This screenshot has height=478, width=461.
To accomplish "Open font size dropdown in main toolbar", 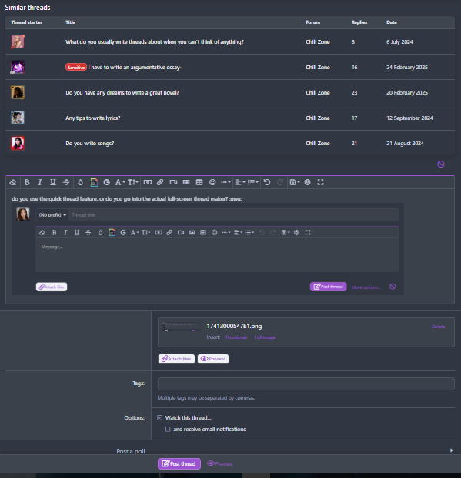I will [x=133, y=182].
